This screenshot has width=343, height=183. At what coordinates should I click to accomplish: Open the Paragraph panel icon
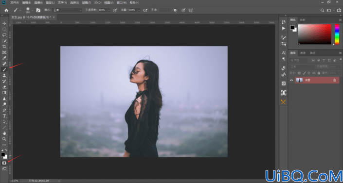[x=284, y=59]
